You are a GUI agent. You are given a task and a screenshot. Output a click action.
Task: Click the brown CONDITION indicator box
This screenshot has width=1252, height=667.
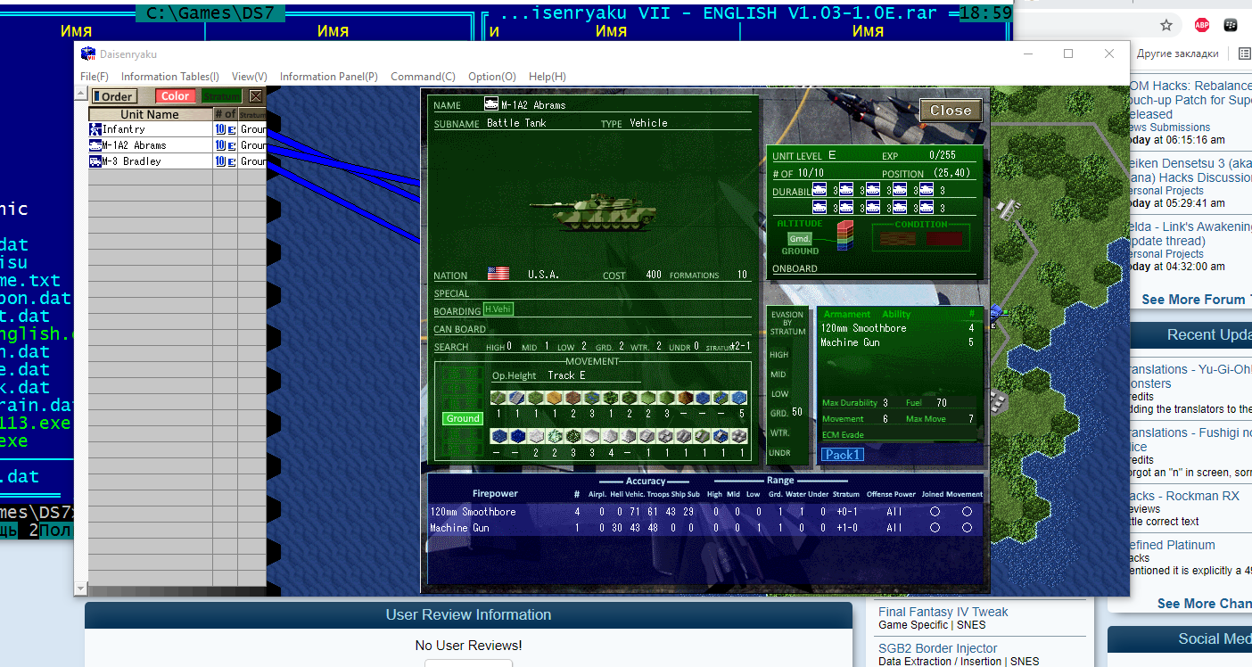pos(898,239)
